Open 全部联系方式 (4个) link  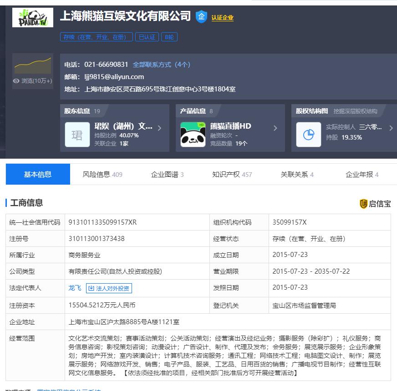coord(161,65)
